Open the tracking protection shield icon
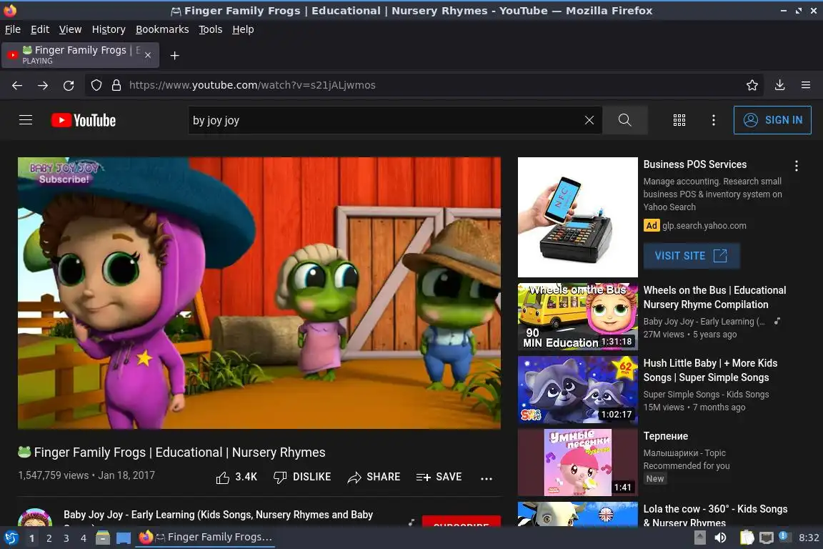 pos(96,85)
